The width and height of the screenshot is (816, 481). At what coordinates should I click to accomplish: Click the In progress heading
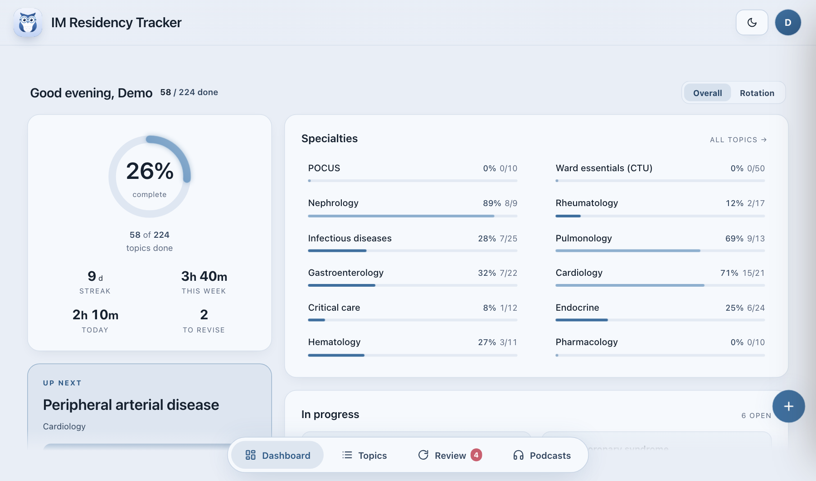(x=330, y=414)
